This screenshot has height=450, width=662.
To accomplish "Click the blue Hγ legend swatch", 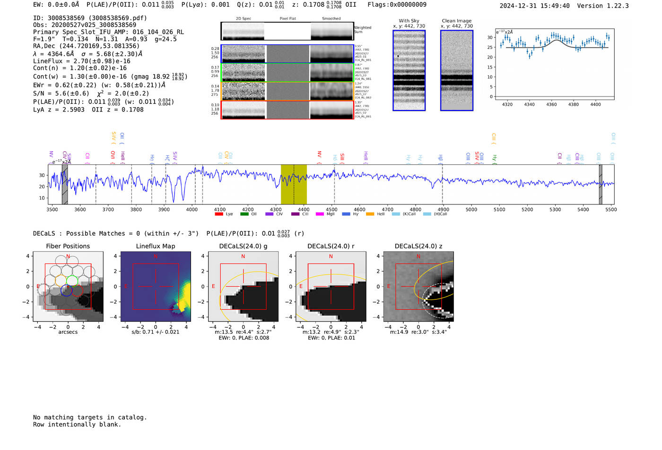I will [x=346, y=214].
